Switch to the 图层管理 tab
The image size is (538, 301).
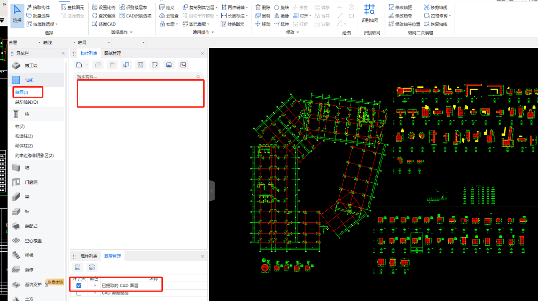[x=113, y=256]
